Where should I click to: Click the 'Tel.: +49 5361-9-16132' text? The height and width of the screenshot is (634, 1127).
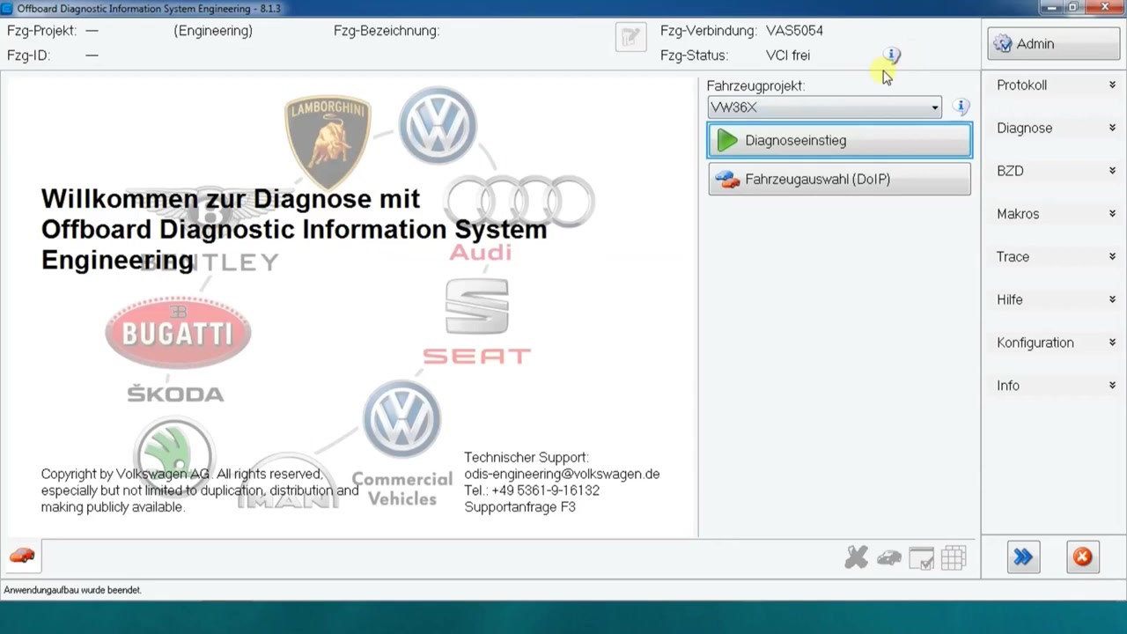click(532, 490)
